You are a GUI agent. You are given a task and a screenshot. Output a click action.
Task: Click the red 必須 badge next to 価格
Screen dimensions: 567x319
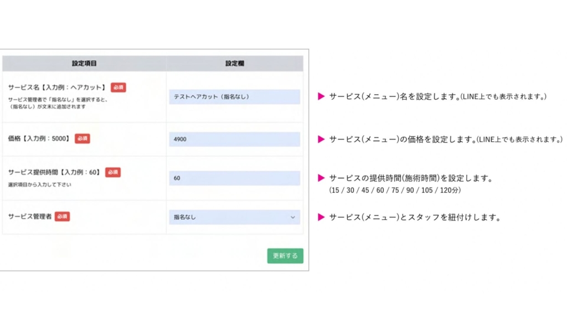pos(83,138)
